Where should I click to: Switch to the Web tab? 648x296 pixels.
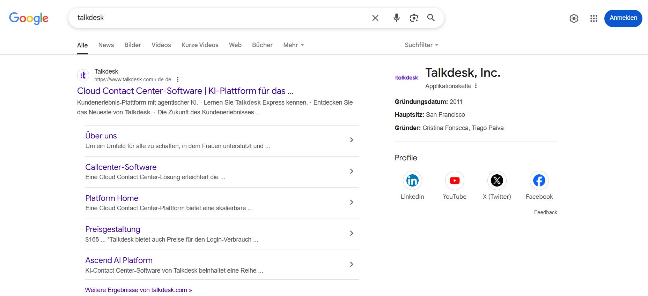[x=235, y=45]
